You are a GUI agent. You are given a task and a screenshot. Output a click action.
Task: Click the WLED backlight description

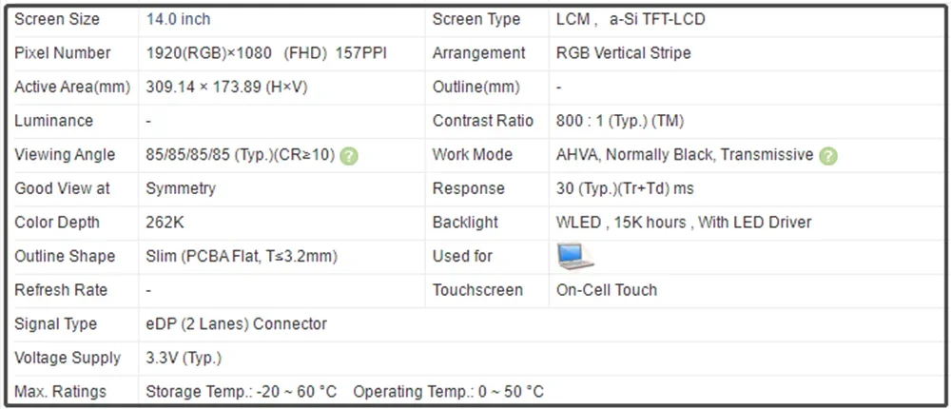pos(684,223)
